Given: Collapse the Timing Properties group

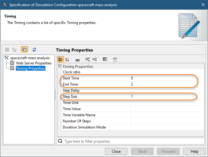Looking at the screenshot, I should pos(60,66).
